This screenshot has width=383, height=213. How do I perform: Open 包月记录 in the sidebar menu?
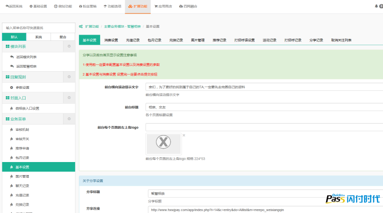[x=39, y=158]
